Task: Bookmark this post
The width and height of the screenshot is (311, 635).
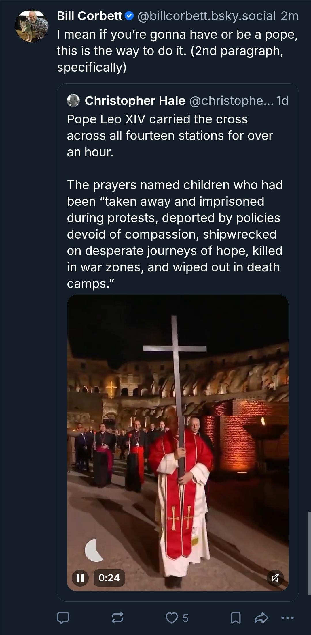Action: click(x=236, y=618)
